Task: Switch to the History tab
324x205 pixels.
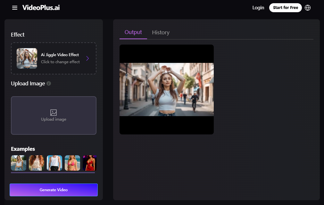Action: pyautogui.click(x=161, y=32)
